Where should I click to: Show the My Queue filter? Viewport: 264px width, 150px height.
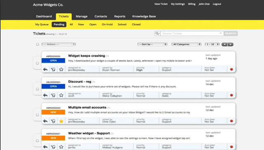(x=42, y=24)
